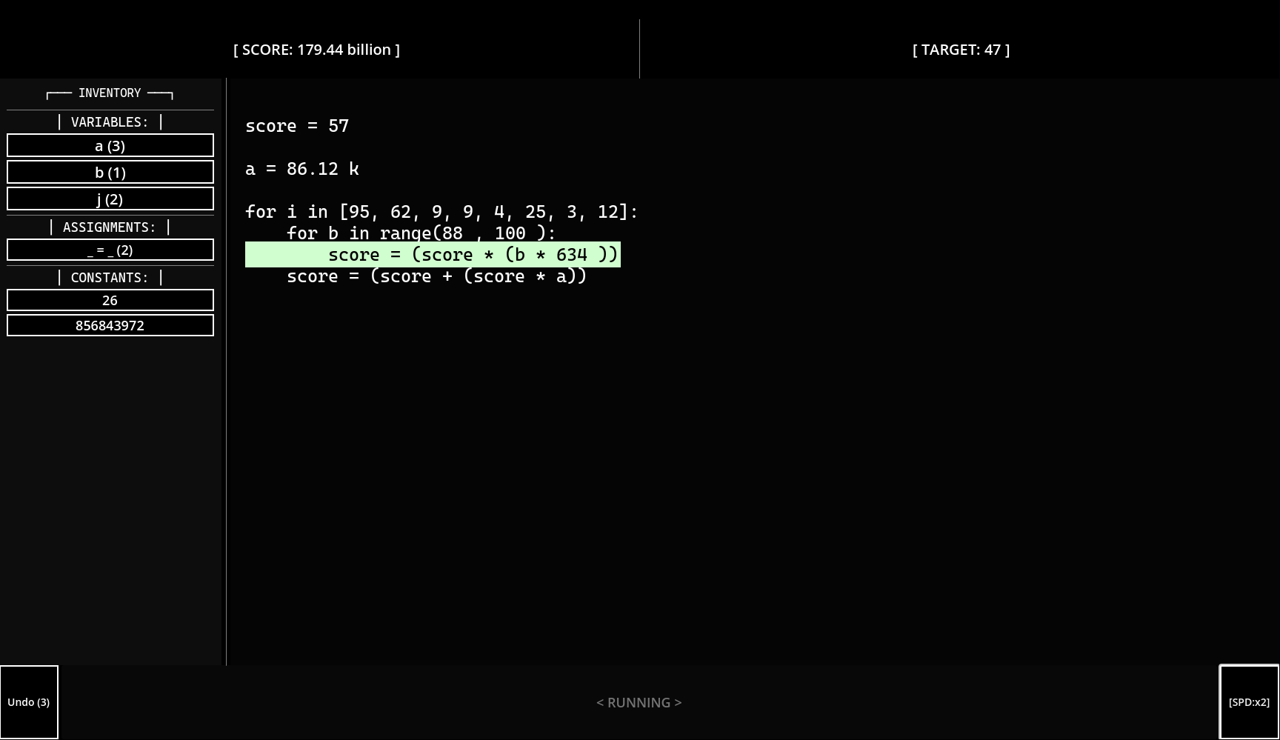1280x740 pixels.
Task: Click the CONSTANTS: section label
Action: [x=110, y=277]
